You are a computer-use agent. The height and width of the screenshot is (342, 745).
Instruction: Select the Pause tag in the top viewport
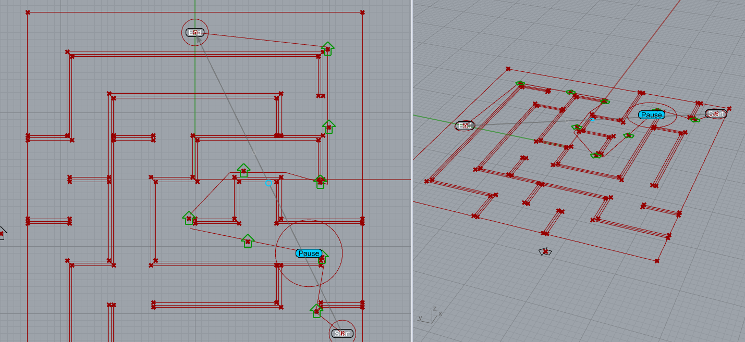click(x=309, y=254)
